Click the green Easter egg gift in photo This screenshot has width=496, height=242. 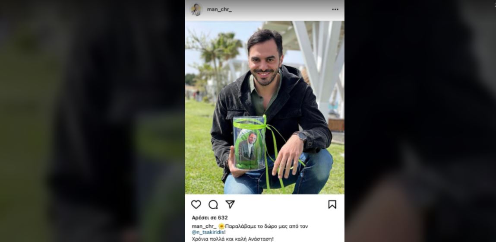pos(249,143)
